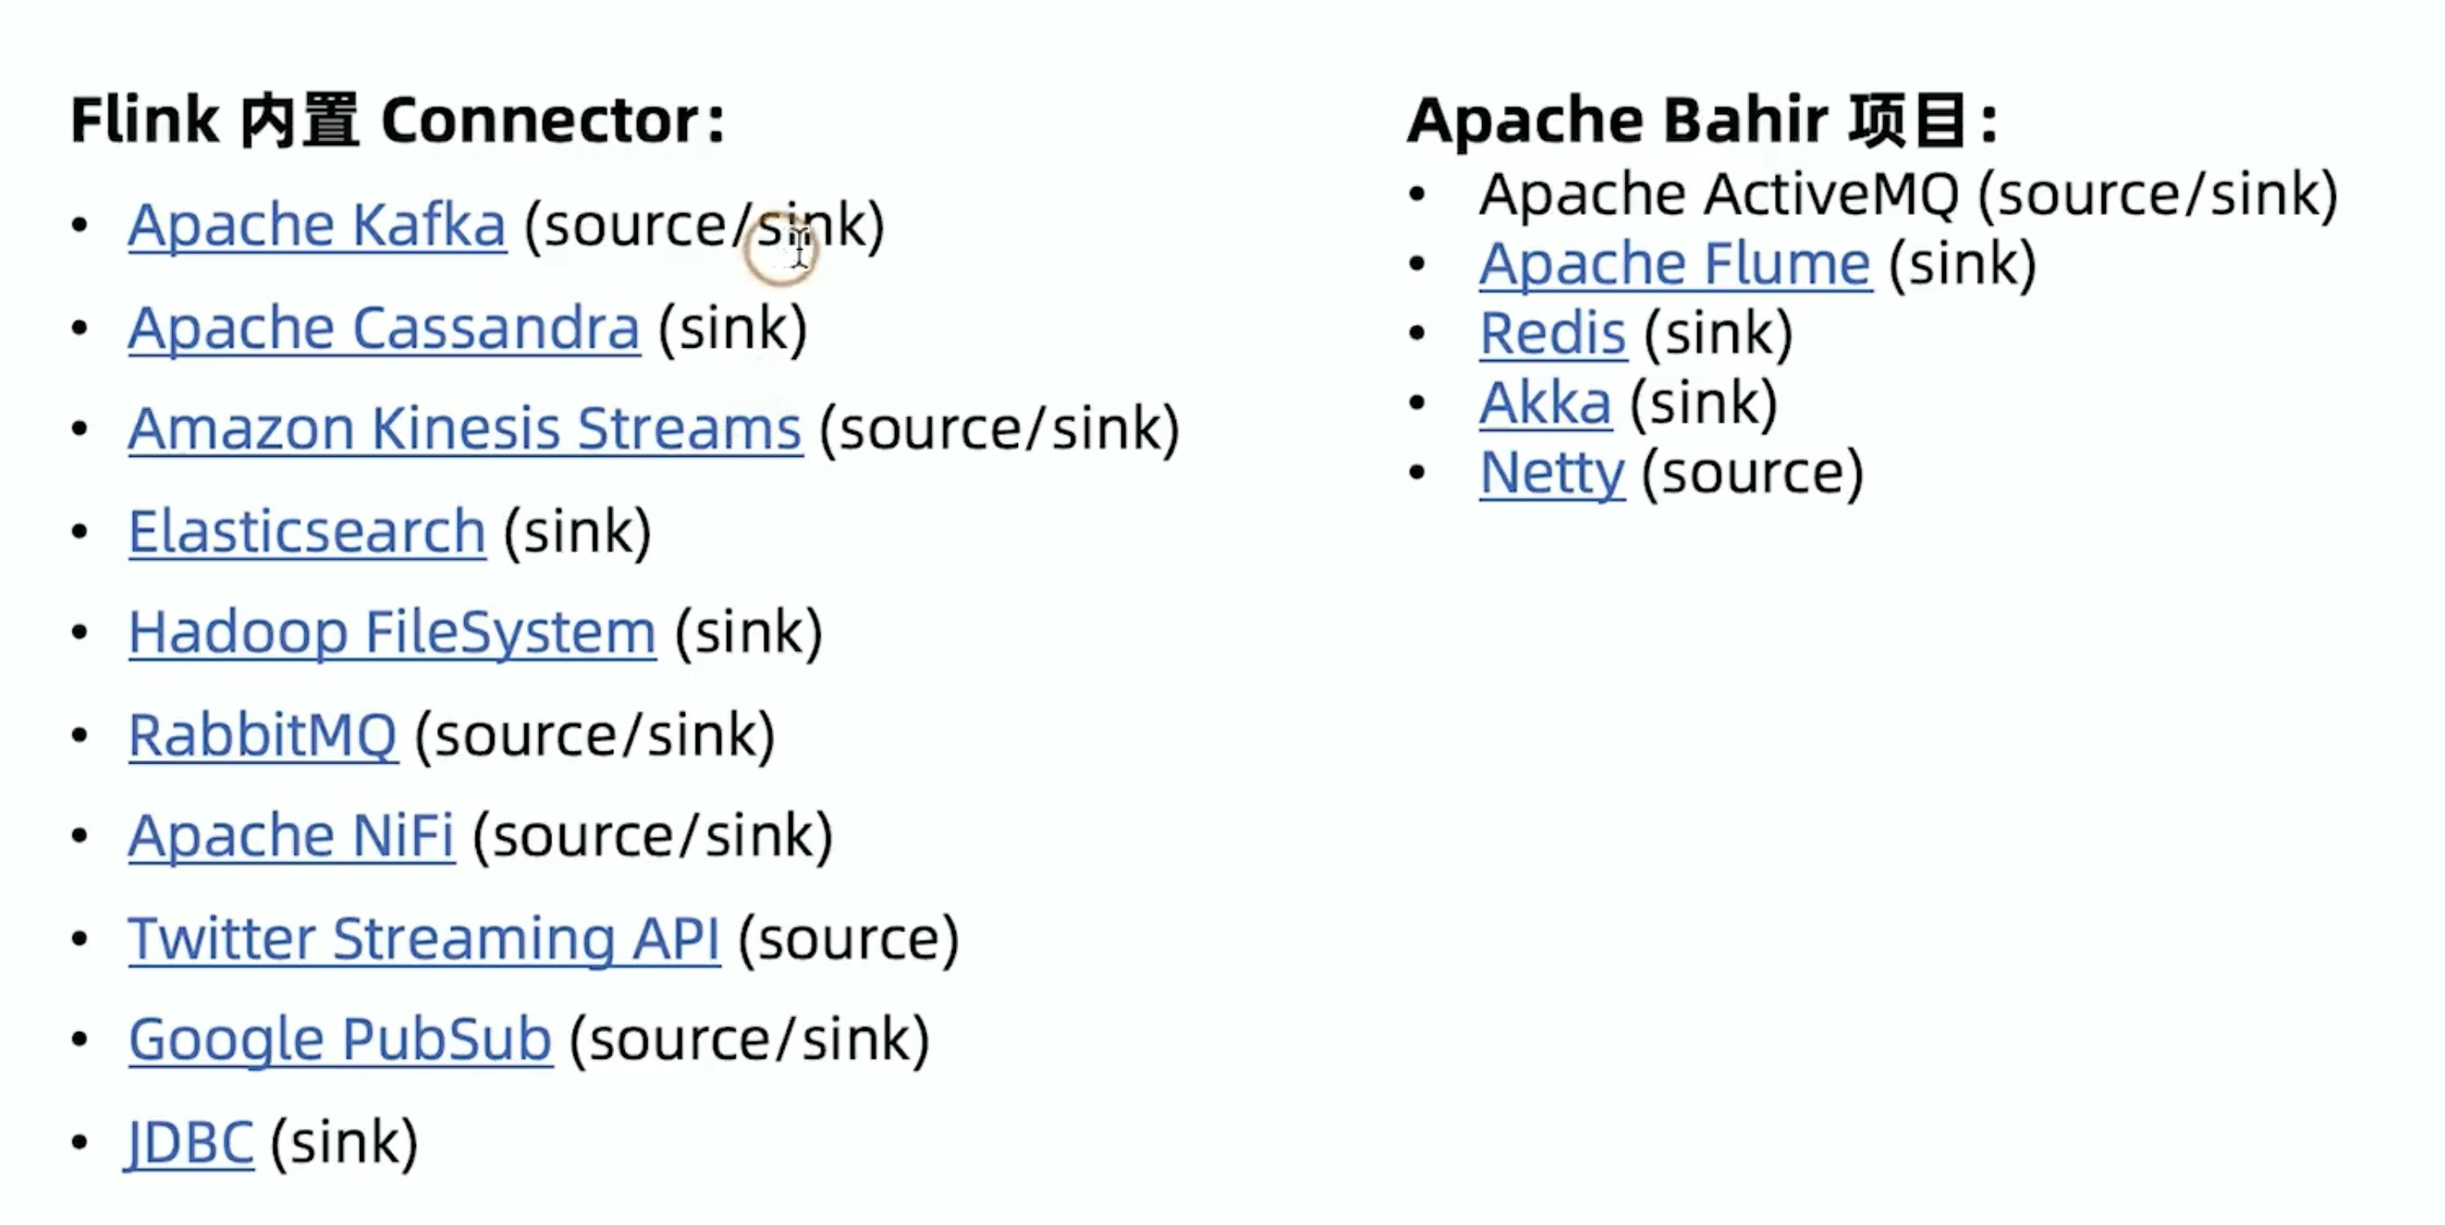The image size is (2445, 1225).
Task: Click the Flink 内置 Connector heading
Action: pos(398,121)
